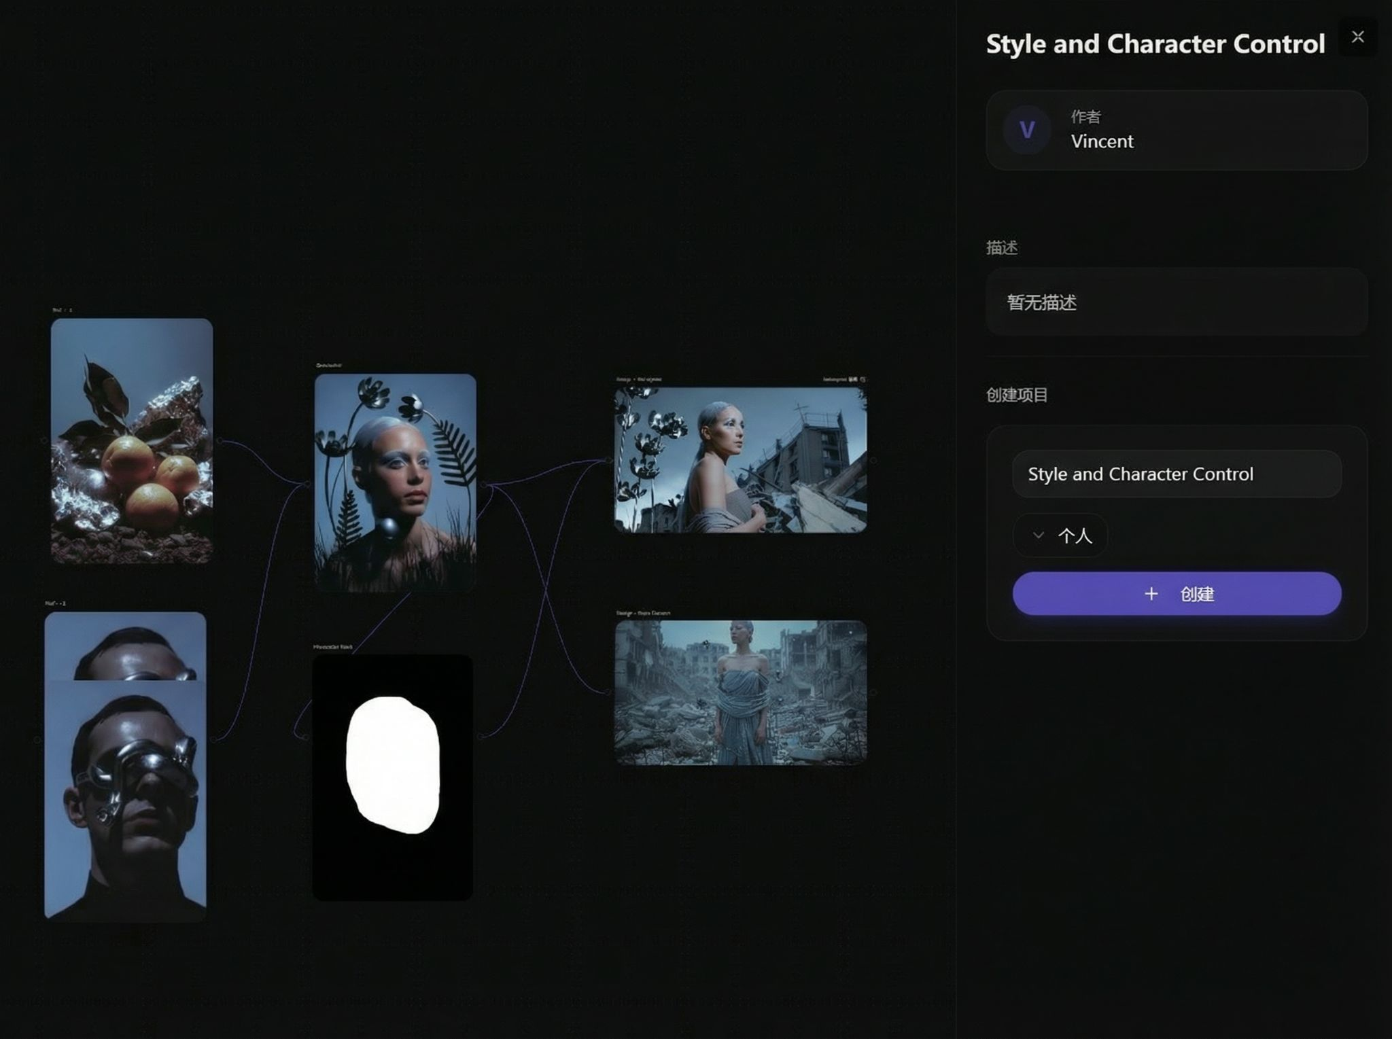Click refresh icon above the profile ruins node
Screen dimensions: 1392x1039
(863, 379)
